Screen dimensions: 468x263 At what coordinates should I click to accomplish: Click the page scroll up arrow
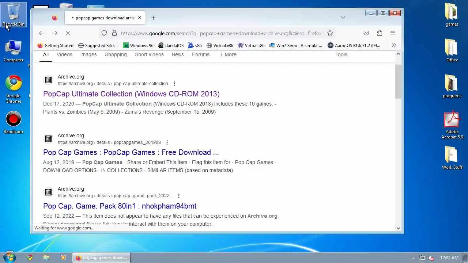point(398,54)
